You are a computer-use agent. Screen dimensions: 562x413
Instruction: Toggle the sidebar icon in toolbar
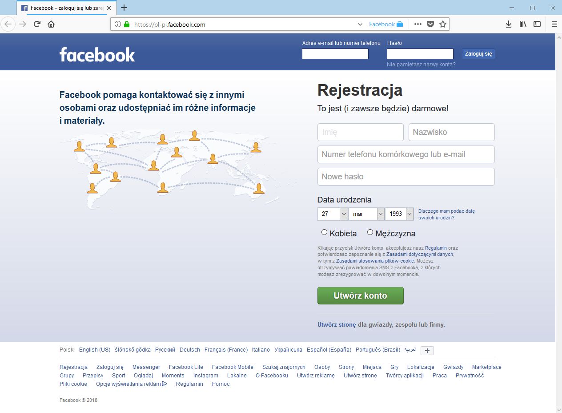(x=537, y=24)
